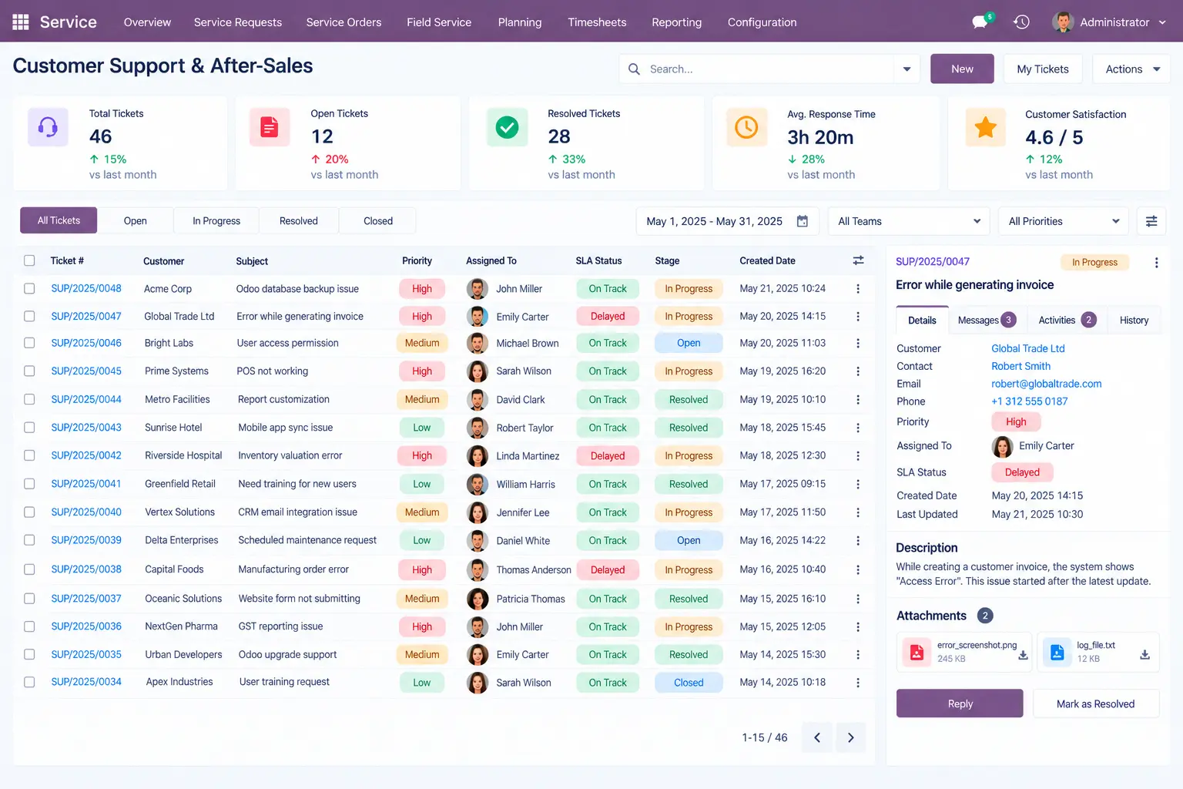Click the Subject 'POS not working'
1183x789 pixels.
coord(272,371)
